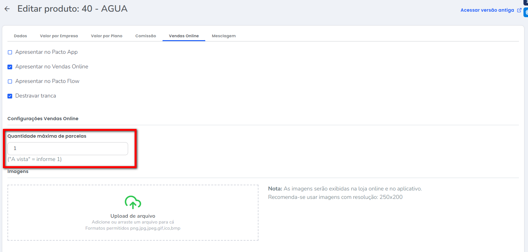Click the Editar produto: 40 - AGUA heading
This screenshot has height=252, width=528.
pos(72,9)
